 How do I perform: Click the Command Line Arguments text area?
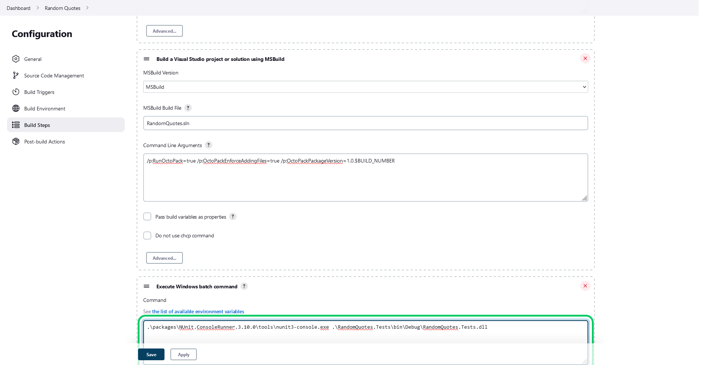pyautogui.click(x=366, y=178)
